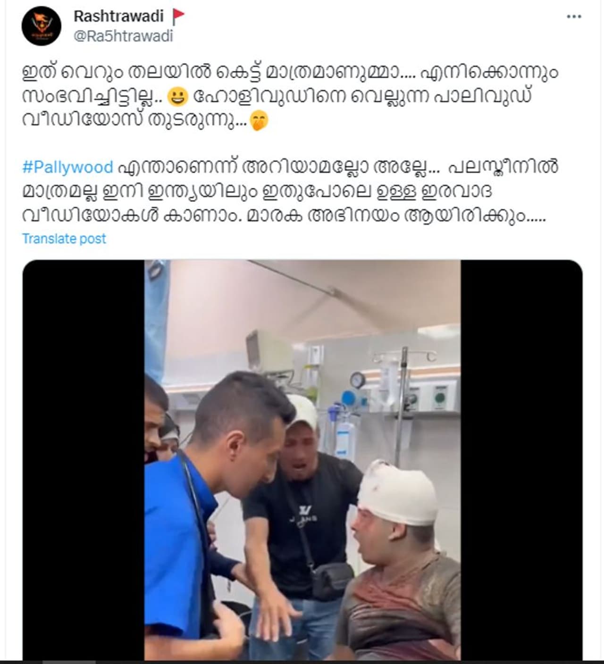The image size is (604, 664).
Task: Click the black bar right of video
Action: [521, 460]
